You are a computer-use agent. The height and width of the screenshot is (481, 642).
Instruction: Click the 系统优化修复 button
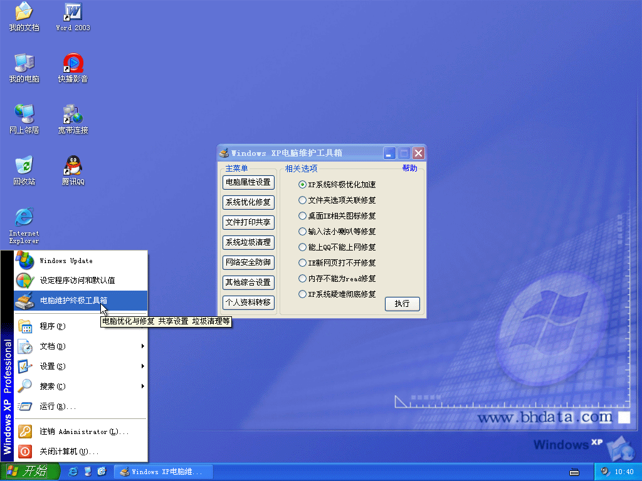click(x=248, y=202)
